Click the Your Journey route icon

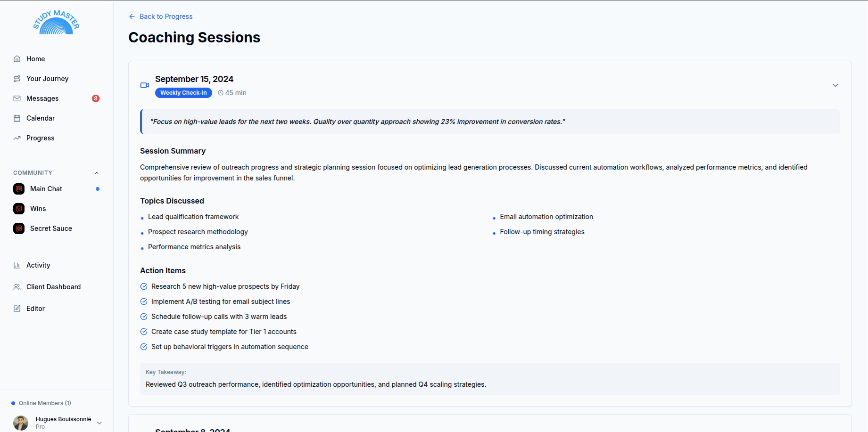click(17, 79)
